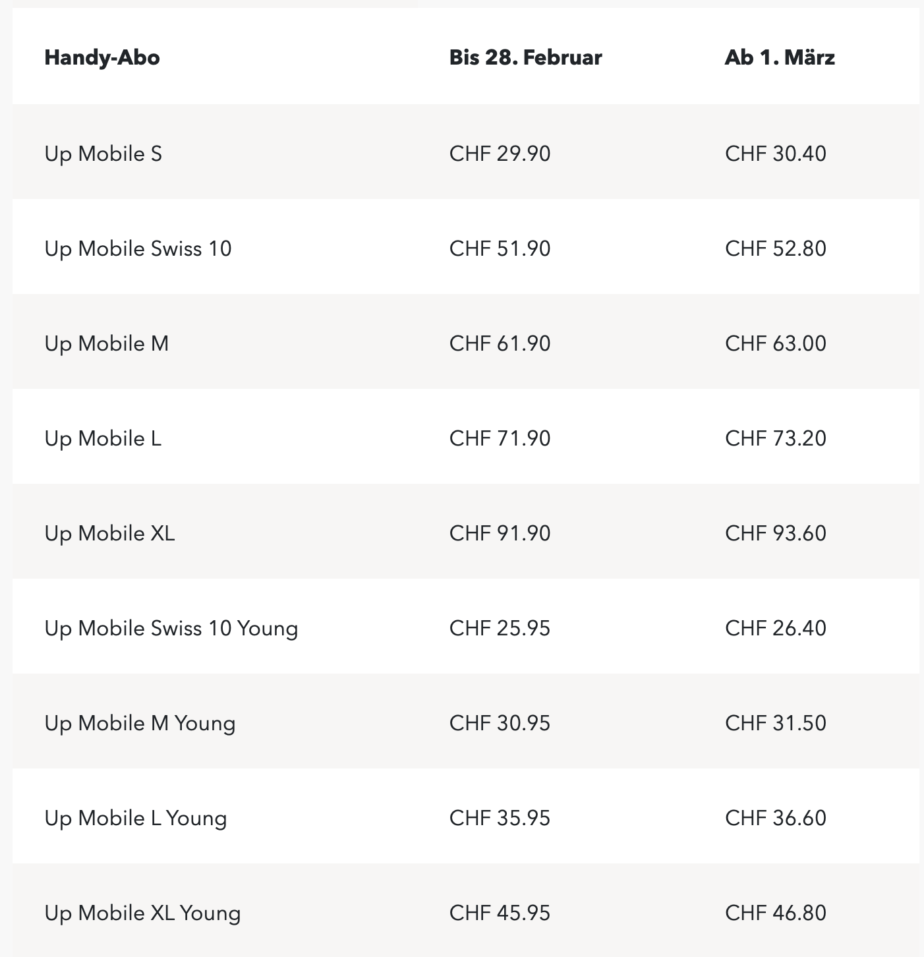Viewport: 924px width, 957px height.
Task: Select the Up Mobile Swiss 10 label
Action: point(138,248)
